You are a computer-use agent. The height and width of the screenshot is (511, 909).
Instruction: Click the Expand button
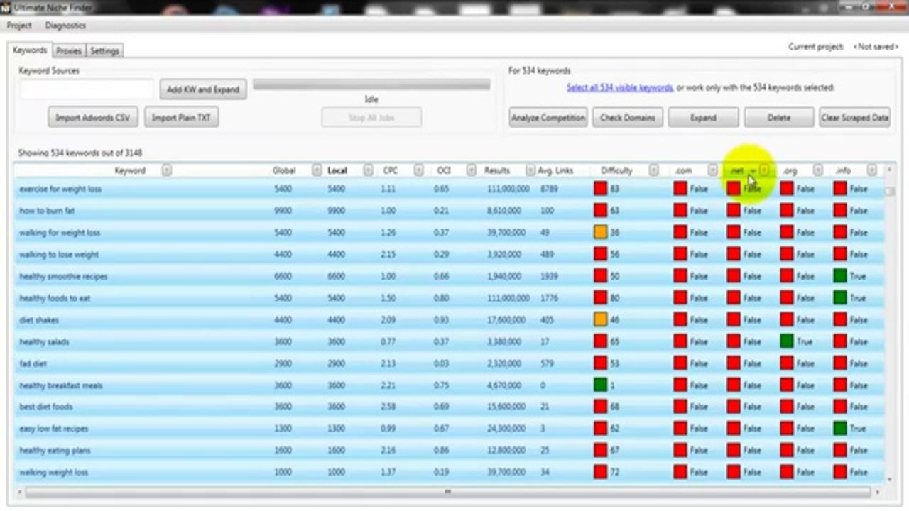tap(703, 118)
